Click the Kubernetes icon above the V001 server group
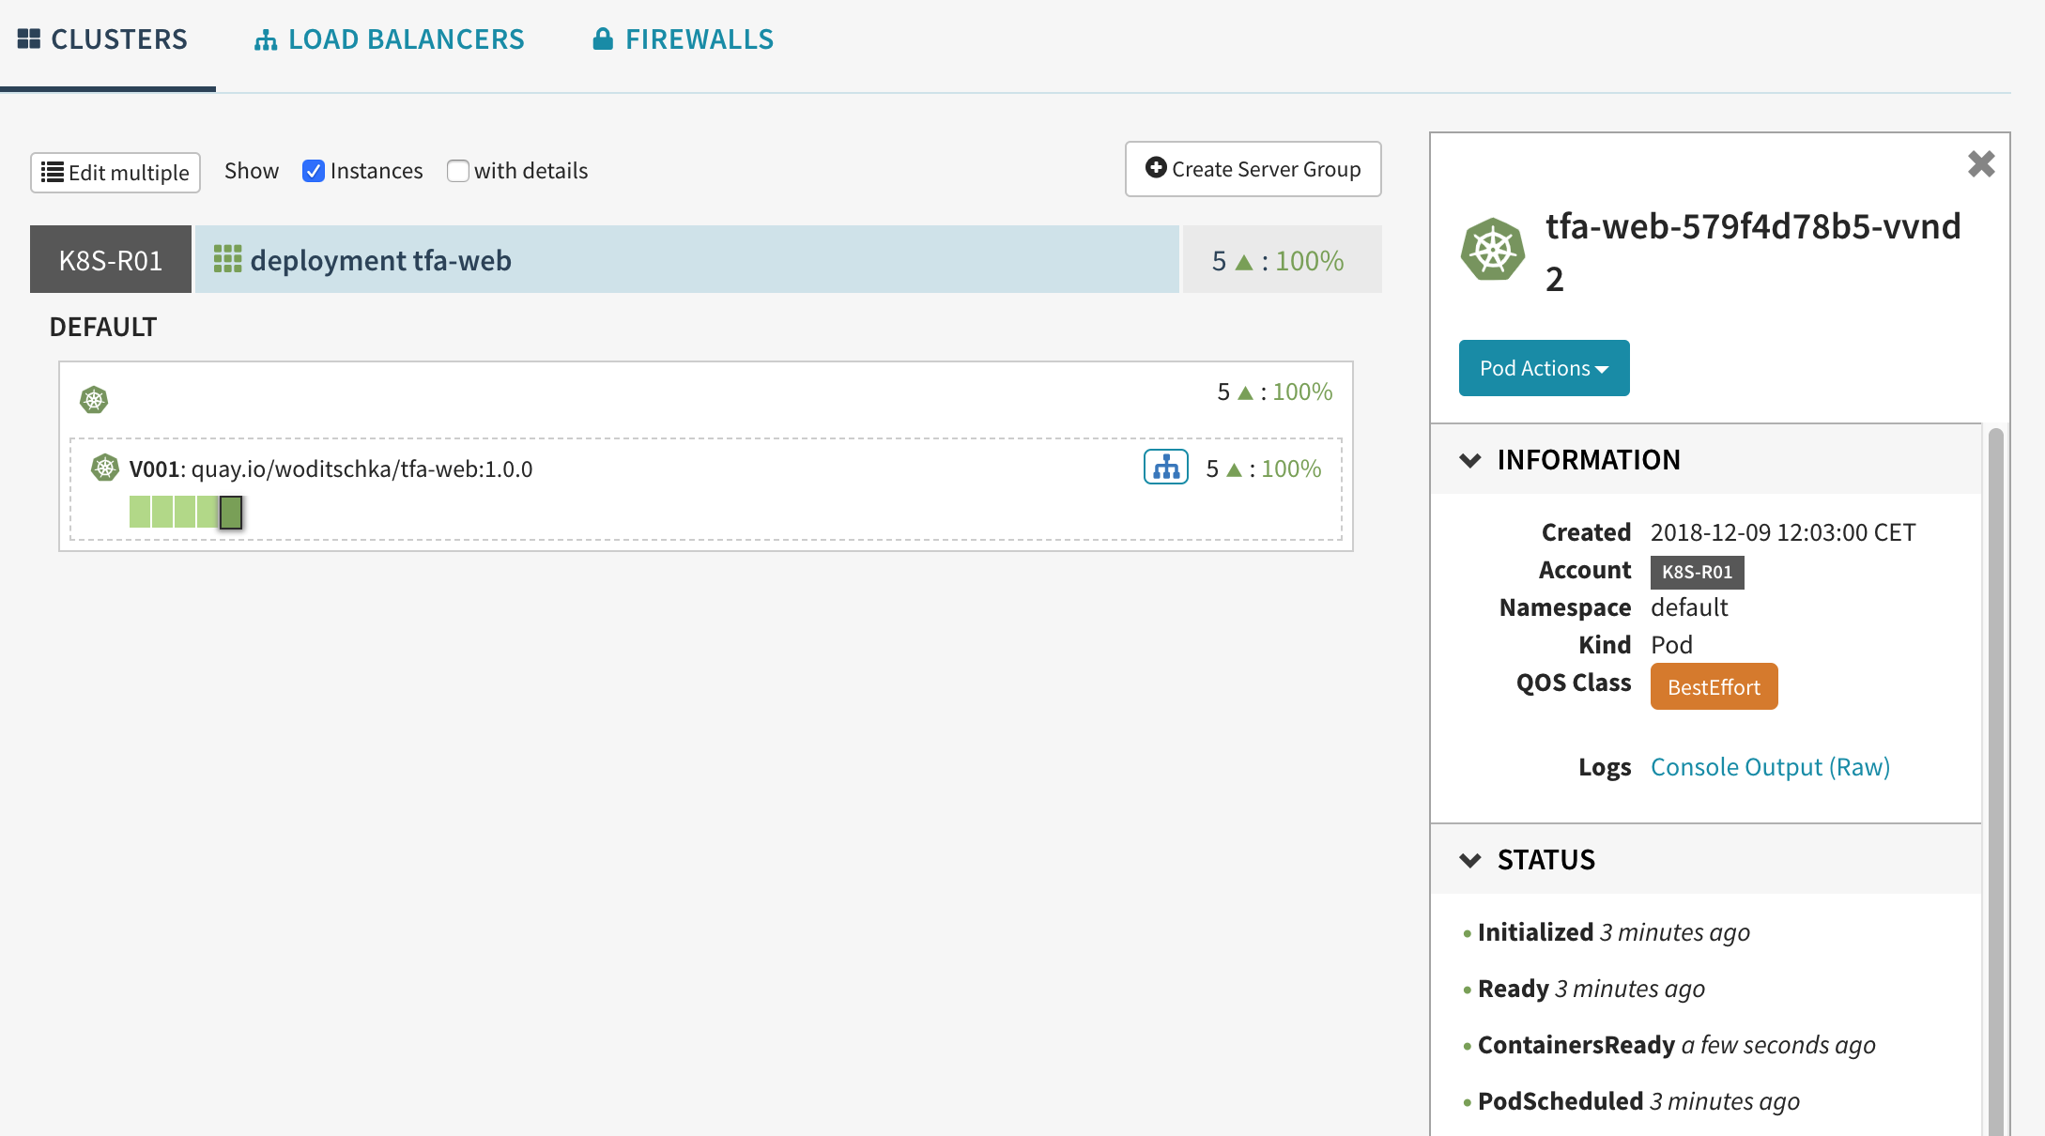The height and width of the screenshot is (1136, 2045). point(94,400)
